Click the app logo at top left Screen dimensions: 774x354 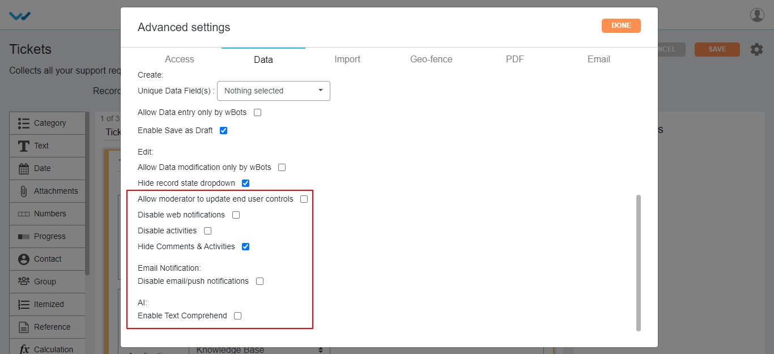(x=20, y=15)
